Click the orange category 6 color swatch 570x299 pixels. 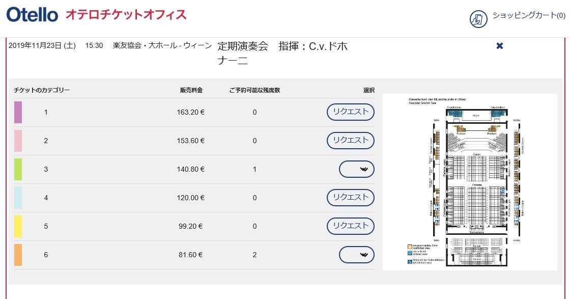coord(18,255)
